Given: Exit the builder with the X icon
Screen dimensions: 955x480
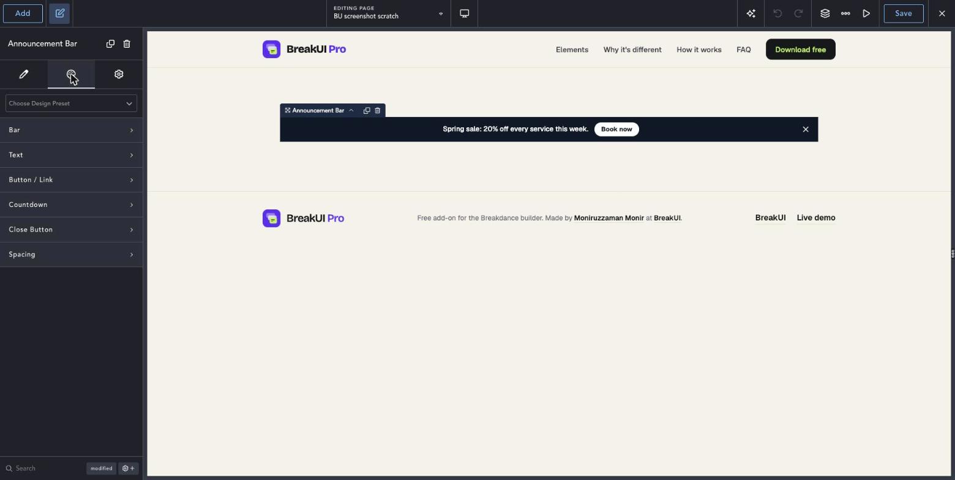Looking at the screenshot, I should (x=942, y=13).
